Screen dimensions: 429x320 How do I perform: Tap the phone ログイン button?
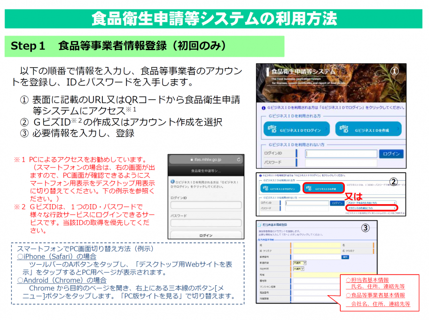(206, 235)
